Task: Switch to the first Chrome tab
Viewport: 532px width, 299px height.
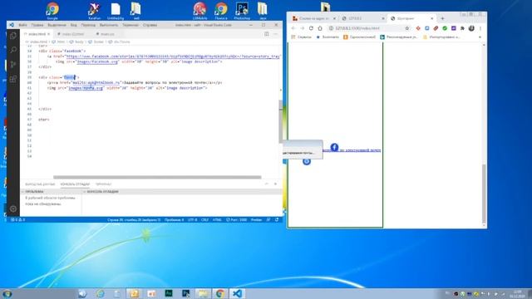Action: point(314,18)
